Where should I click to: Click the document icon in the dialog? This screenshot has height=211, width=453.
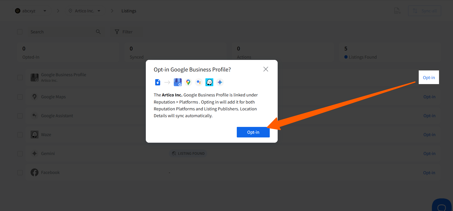(x=158, y=82)
